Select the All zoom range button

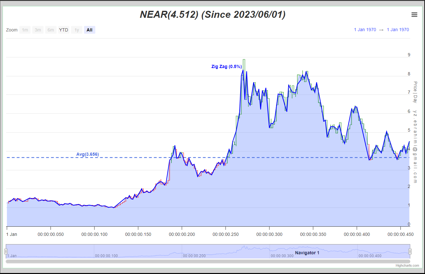point(89,30)
